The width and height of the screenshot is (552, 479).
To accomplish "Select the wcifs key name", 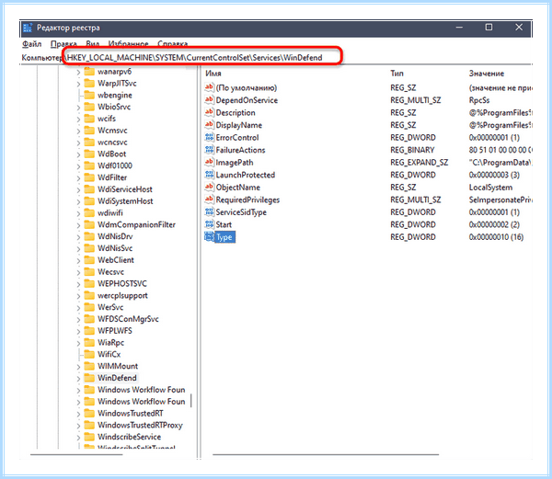I will click(x=107, y=119).
